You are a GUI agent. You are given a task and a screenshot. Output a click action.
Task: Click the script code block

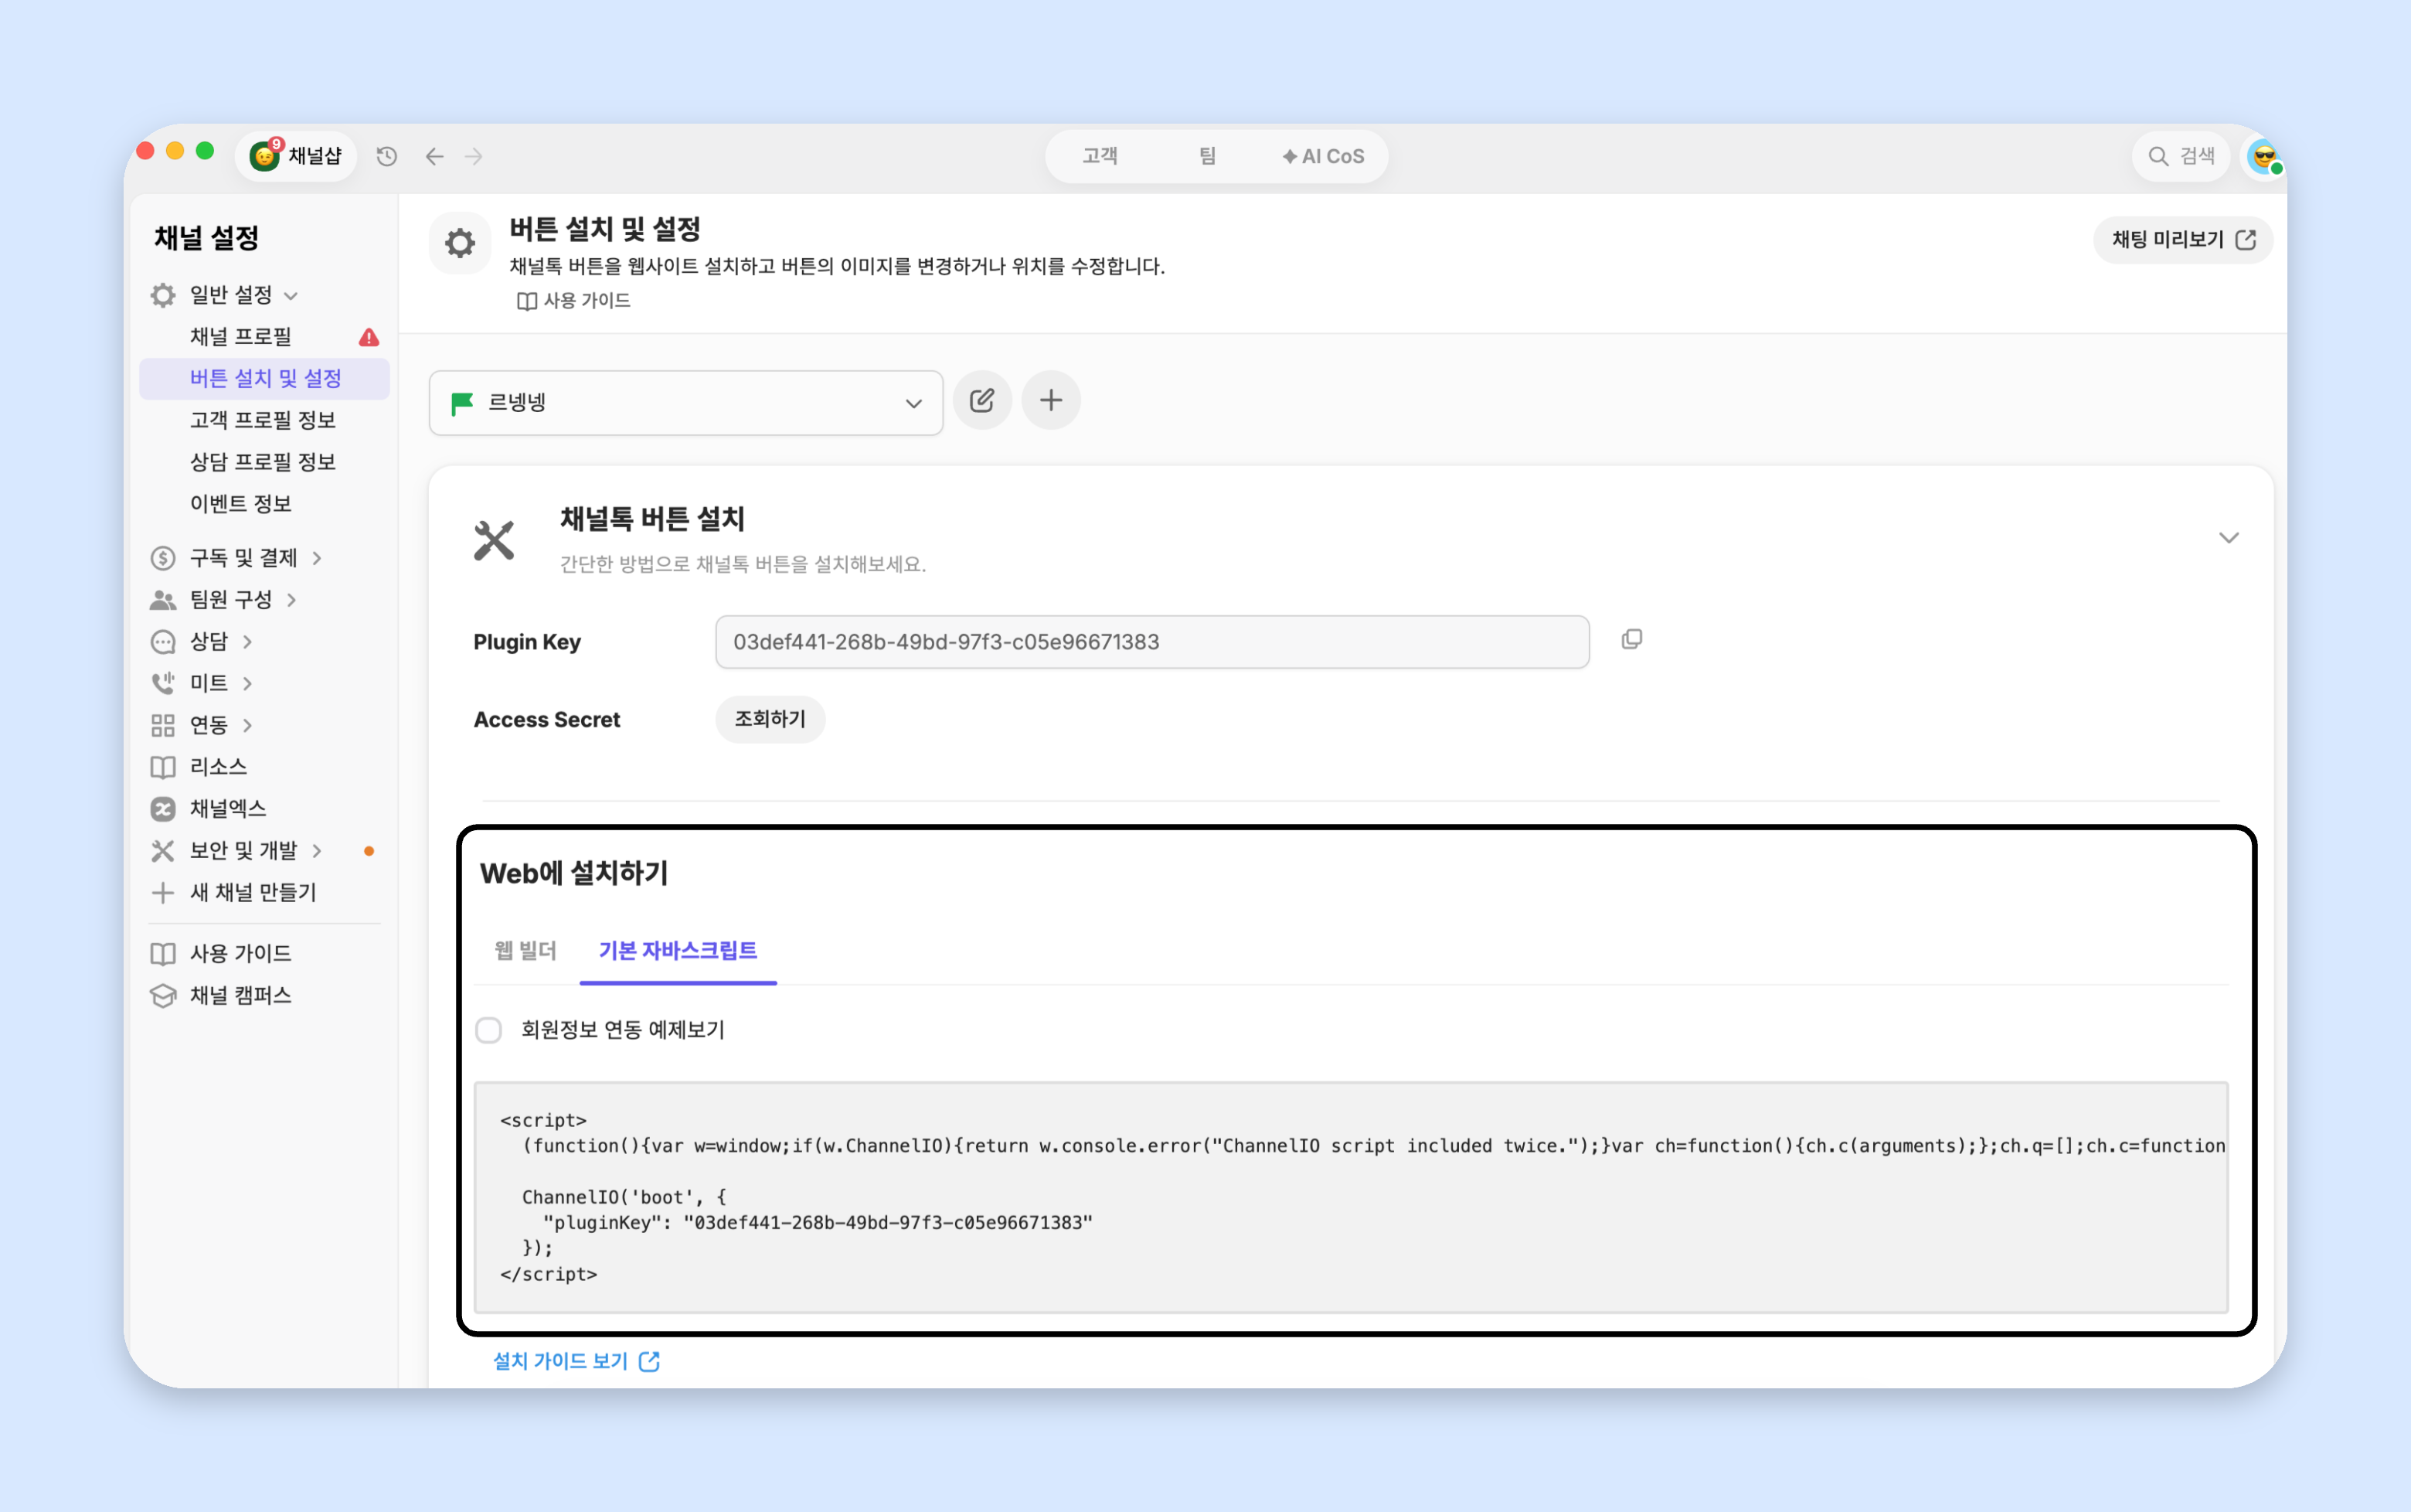pyautogui.click(x=1352, y=1197)
